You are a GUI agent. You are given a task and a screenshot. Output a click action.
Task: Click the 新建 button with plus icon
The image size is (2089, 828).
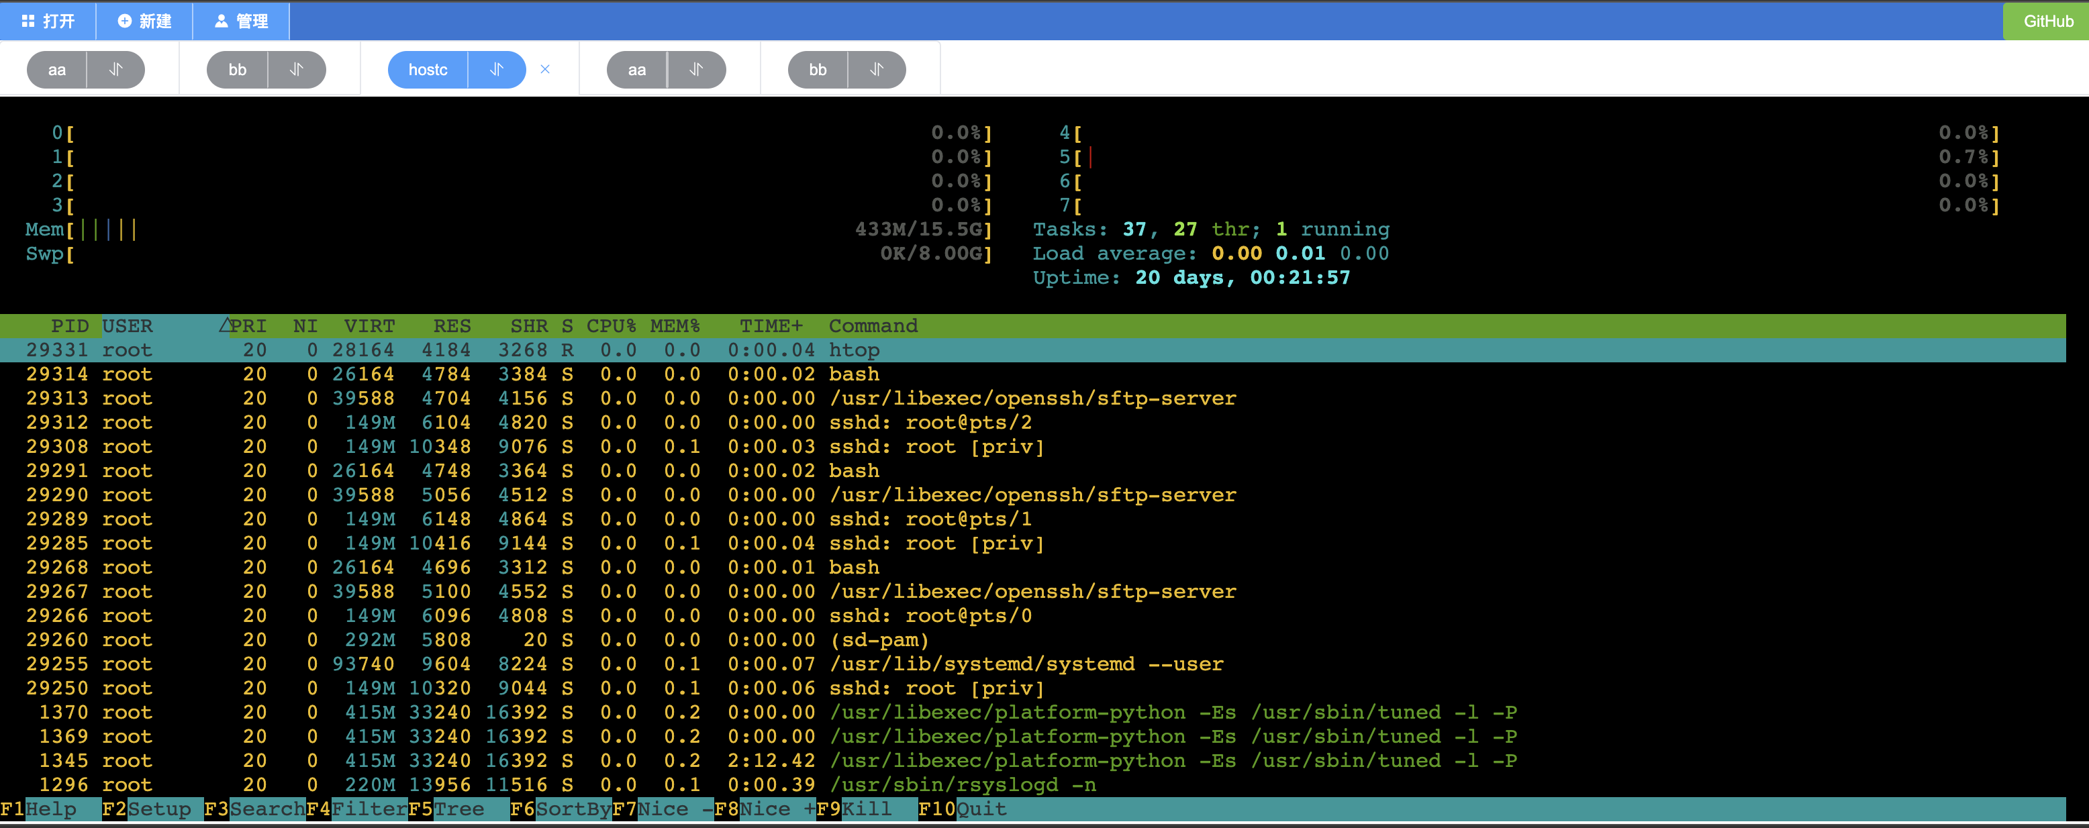pos(144,21)
